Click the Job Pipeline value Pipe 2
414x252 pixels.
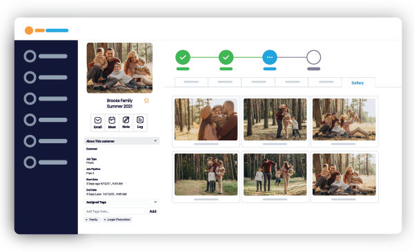tap(90, 174)
